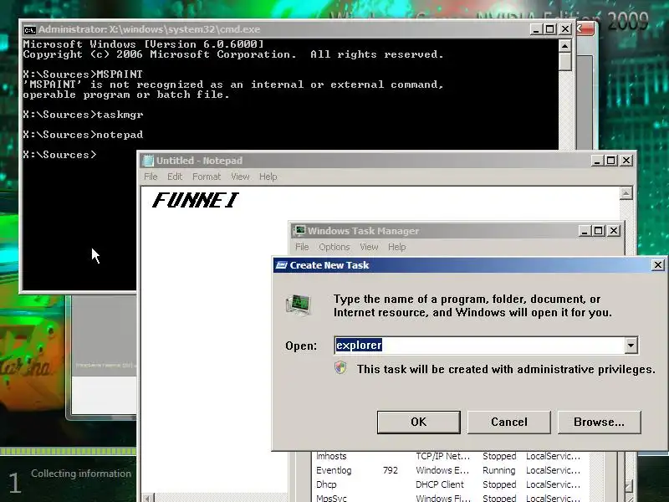Click Notepad horizontal scrollbar left arrow
This screenshot has height=502, width=669.
[148, 498]
